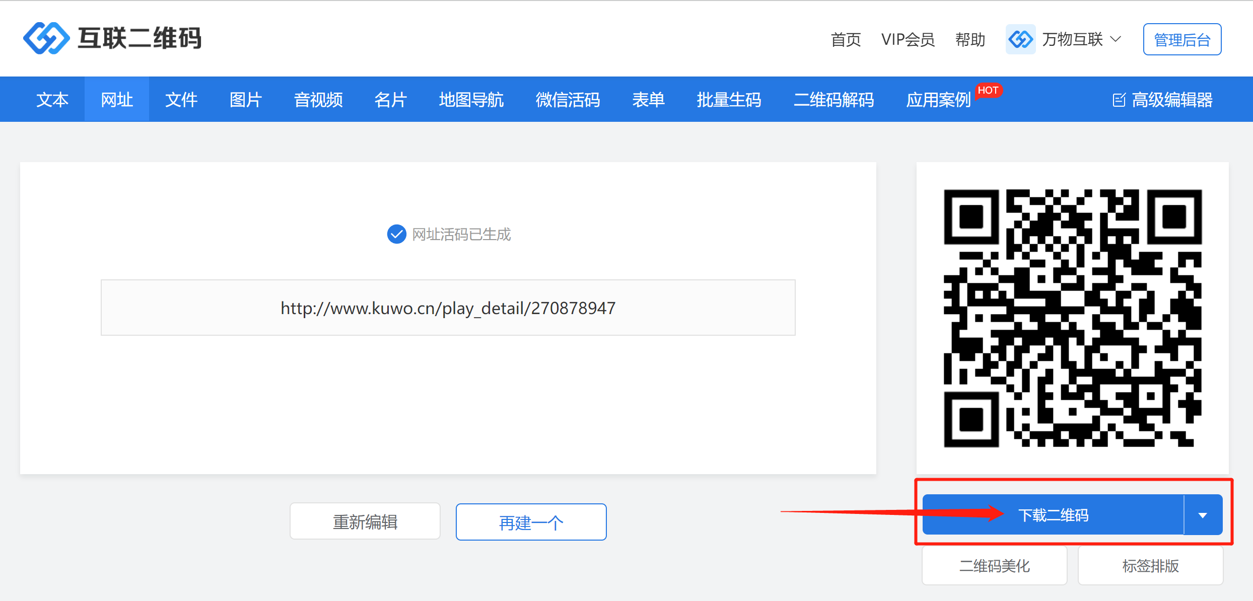This screenshot has width=1253, height=601.
Task: Open the 帮助 link
Action: [x=970, y=39]
